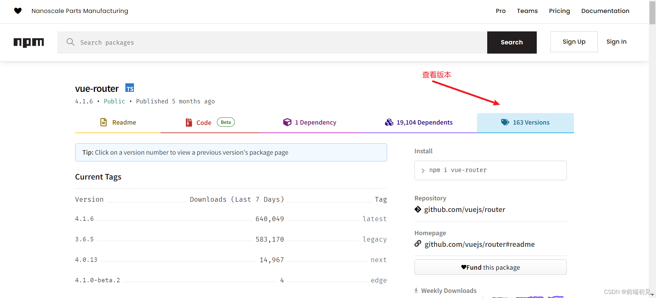The height and width of the screenshot is (298, 656).
Task: Copy the npm i vue-router install command
Action: [x=490, y=170]
